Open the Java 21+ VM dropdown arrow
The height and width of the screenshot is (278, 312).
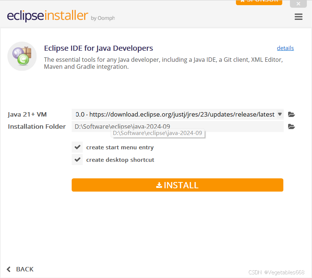click(280, 114)
